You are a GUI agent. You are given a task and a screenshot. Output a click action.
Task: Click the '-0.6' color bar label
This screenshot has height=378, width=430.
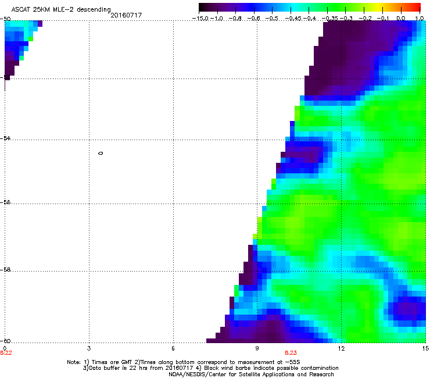pyautogui.click(x=254, y=19)
